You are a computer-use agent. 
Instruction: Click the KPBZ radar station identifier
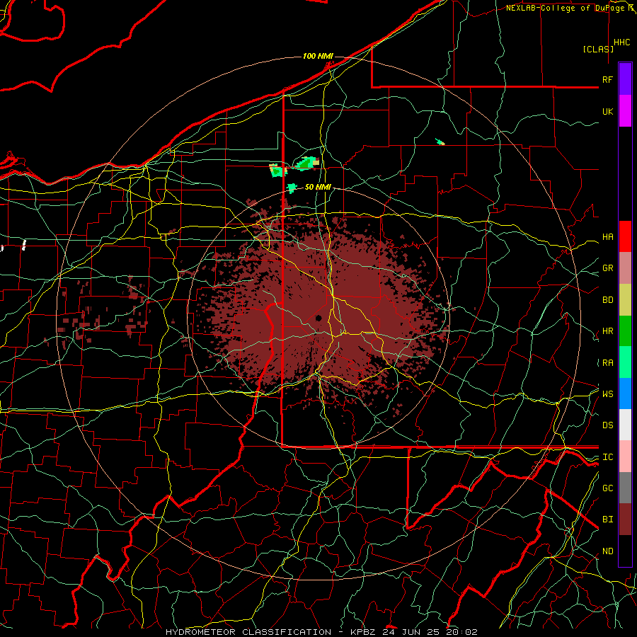coord(364,632)
